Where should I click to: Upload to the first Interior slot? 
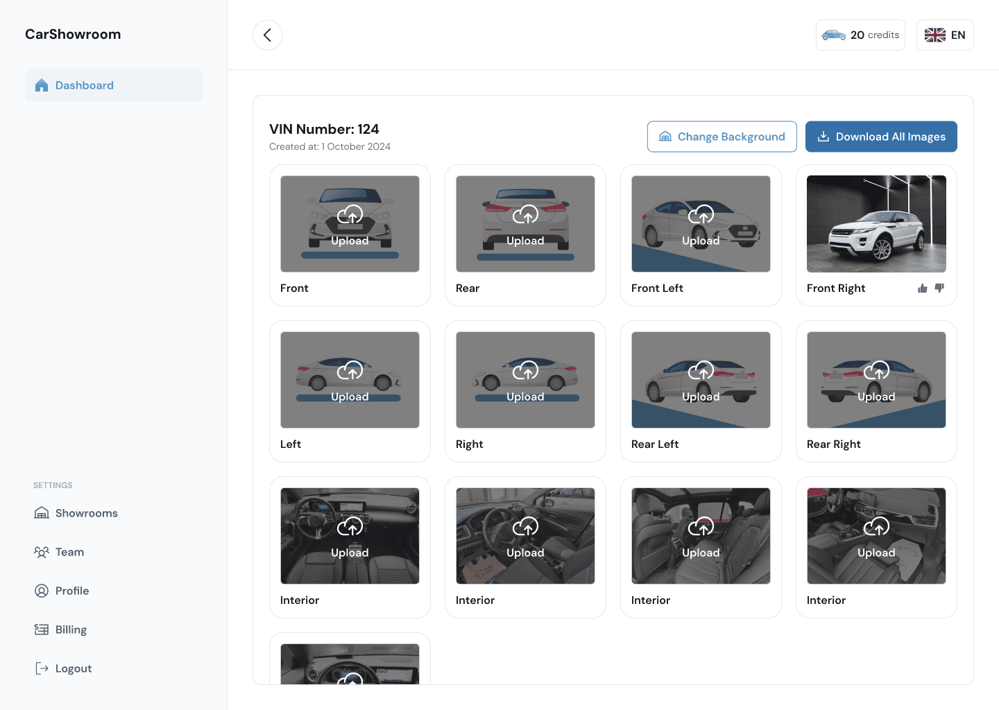[x=350, y=536]
